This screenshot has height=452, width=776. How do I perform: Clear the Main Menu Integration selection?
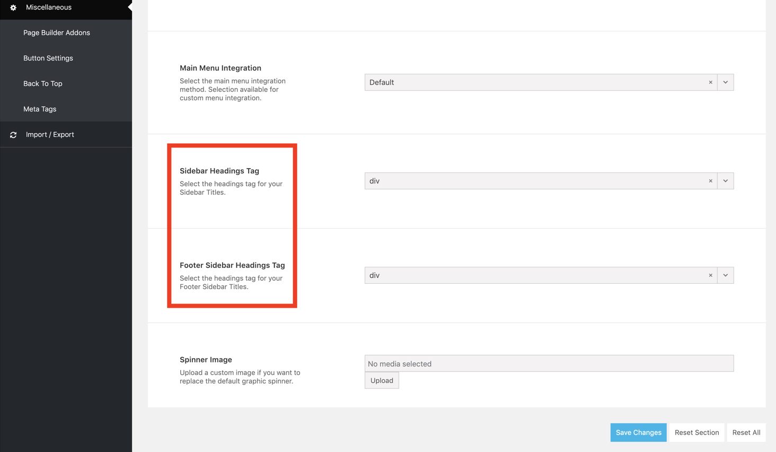click(x=710, y=82)
